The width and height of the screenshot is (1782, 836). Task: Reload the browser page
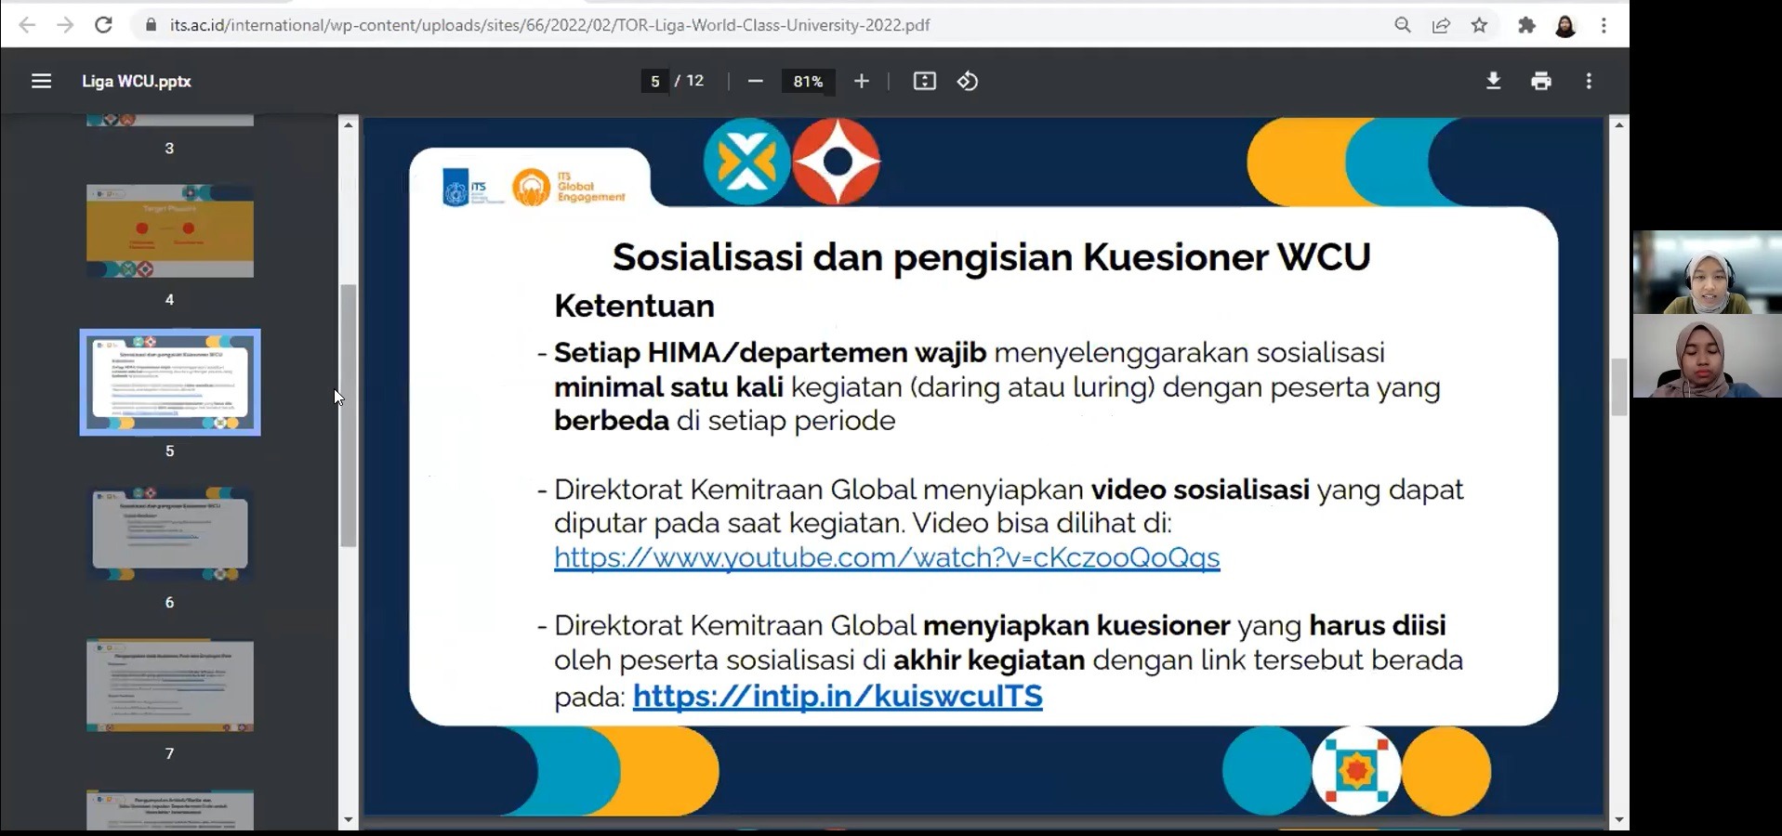[x=103, y=25]
